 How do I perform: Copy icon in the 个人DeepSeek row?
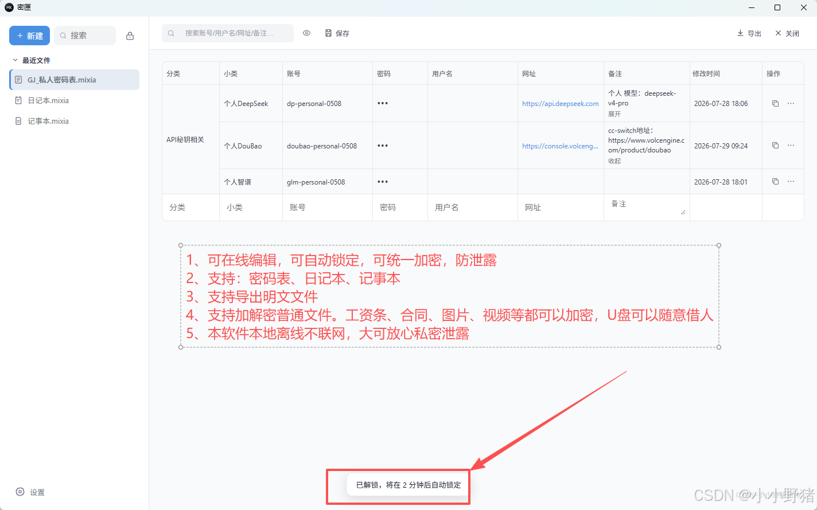(775, 103)
